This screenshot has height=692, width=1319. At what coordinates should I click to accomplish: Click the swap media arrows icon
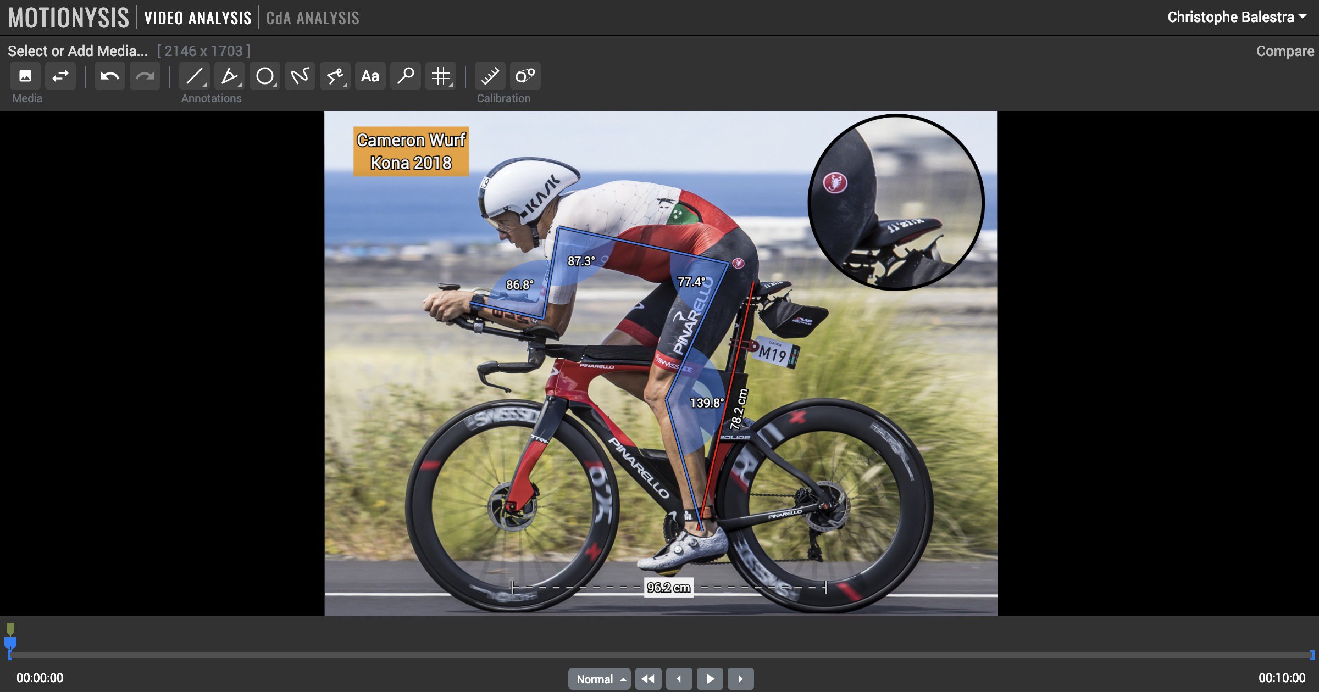coord(60,76)
